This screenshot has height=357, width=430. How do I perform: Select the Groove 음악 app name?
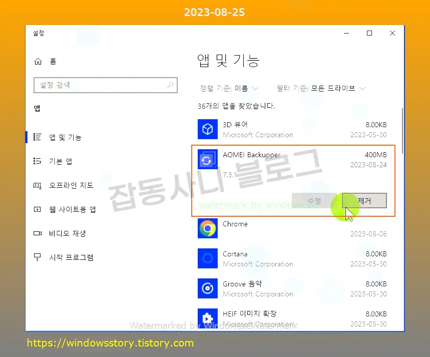tap(242, 284)
